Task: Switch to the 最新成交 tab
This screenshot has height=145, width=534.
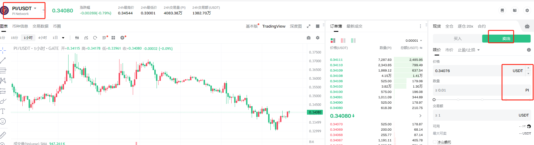Action: click(x=354, y=26)
